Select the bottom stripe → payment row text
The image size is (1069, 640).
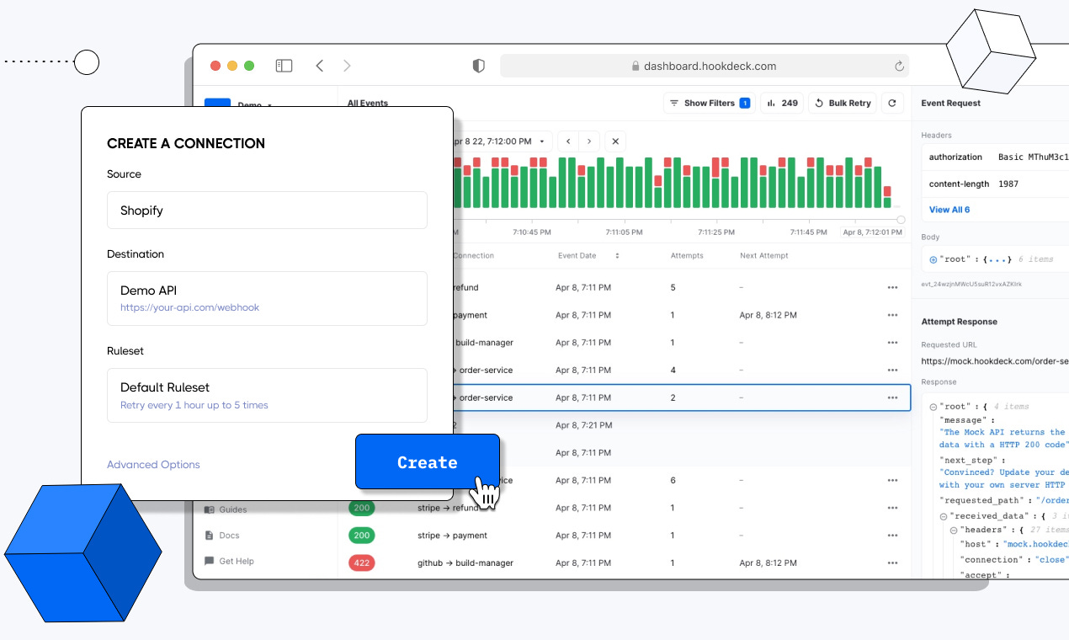pos(452,536)
